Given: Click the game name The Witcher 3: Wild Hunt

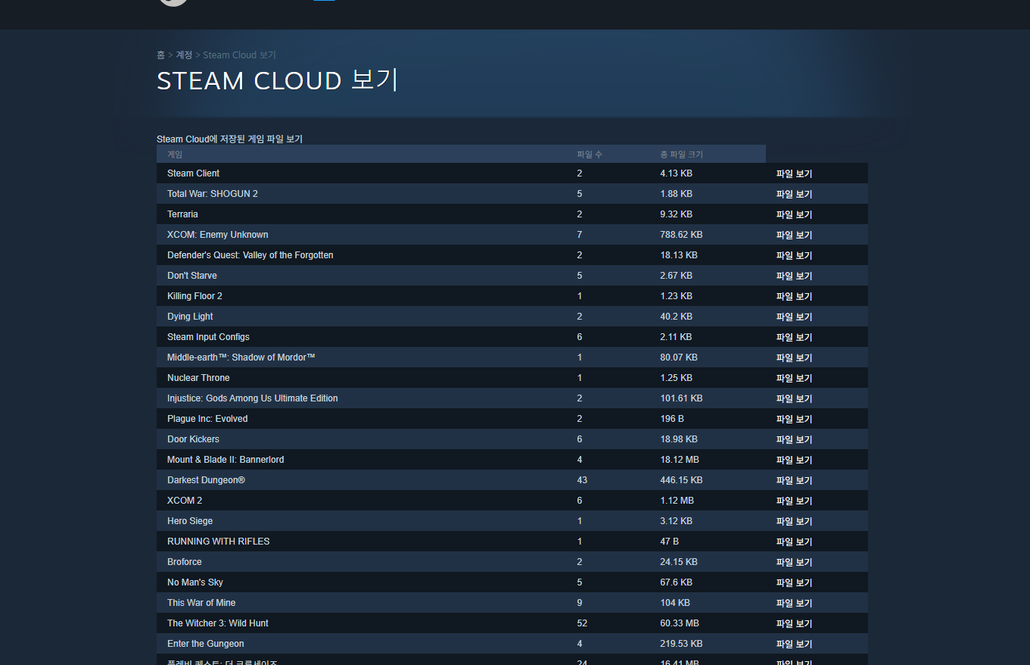Looking at the screenshot, I should click(218, 623).
